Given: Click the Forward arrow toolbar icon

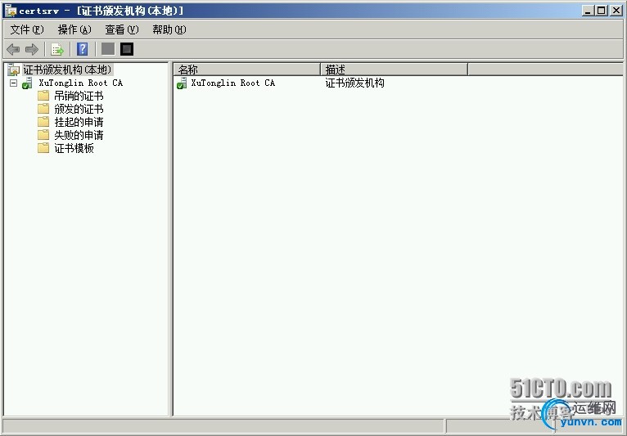Looking at the screenshot, I should point(32,50).
